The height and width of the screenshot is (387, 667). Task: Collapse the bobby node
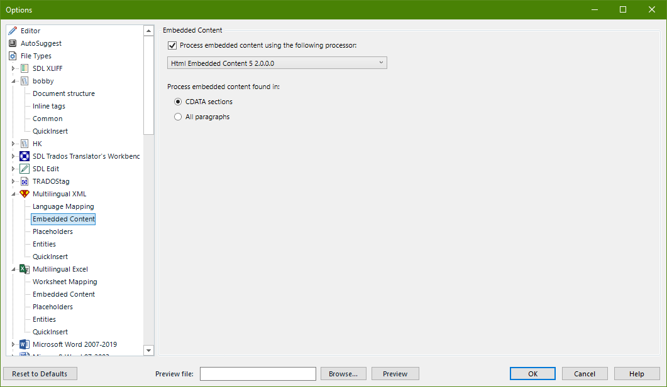pyautogui.click(x=13, y=81)
